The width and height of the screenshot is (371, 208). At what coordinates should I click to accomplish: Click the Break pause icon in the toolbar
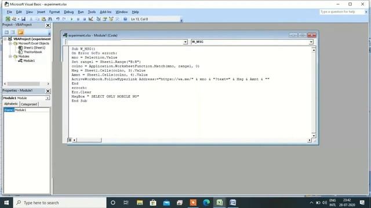coord(78,19)
